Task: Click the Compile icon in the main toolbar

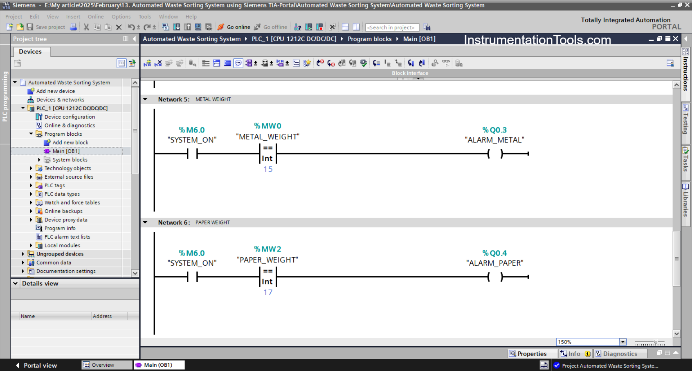Action: click(x=165, y=27)
